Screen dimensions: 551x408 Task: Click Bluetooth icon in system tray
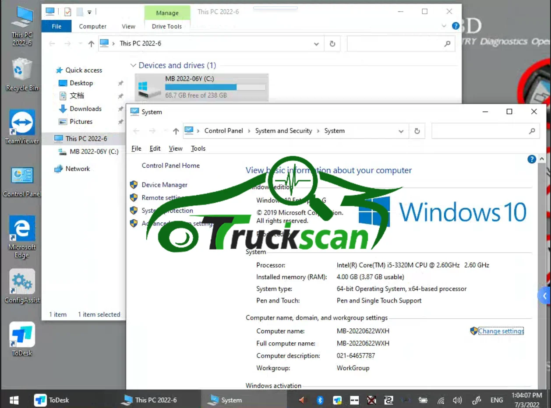320,400
